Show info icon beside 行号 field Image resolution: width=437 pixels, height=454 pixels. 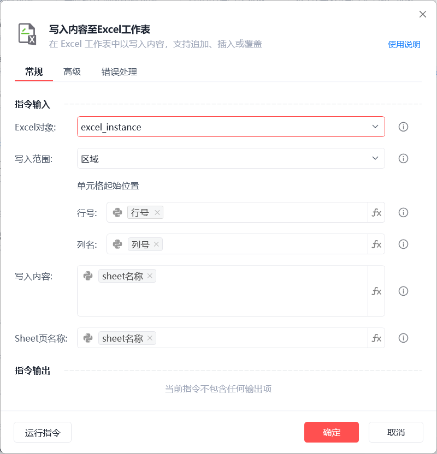403,212
